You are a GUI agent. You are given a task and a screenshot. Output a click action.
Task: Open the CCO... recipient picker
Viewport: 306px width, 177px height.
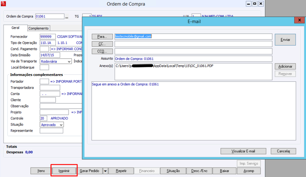pos(102,51)
